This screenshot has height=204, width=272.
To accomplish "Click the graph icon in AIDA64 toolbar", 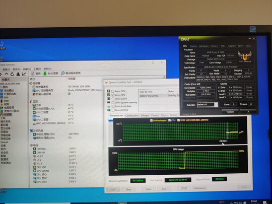I will coord(24,74).
